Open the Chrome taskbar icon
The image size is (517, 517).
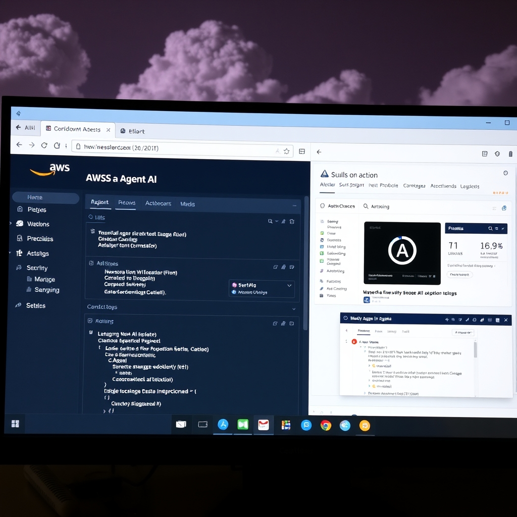coord(326,426)
